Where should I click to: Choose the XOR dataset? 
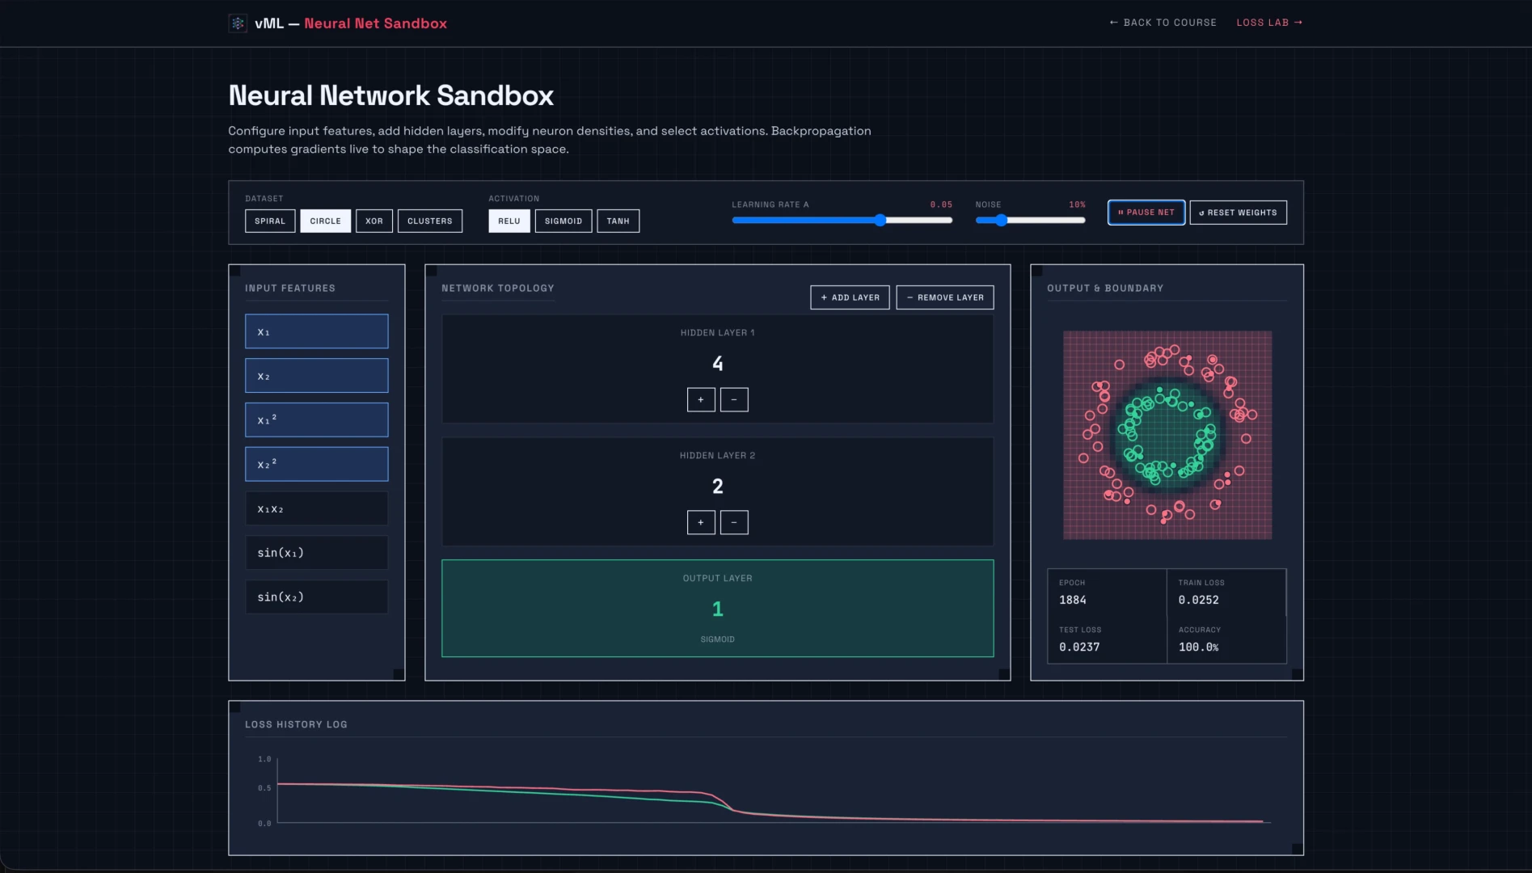coord(374,221)
